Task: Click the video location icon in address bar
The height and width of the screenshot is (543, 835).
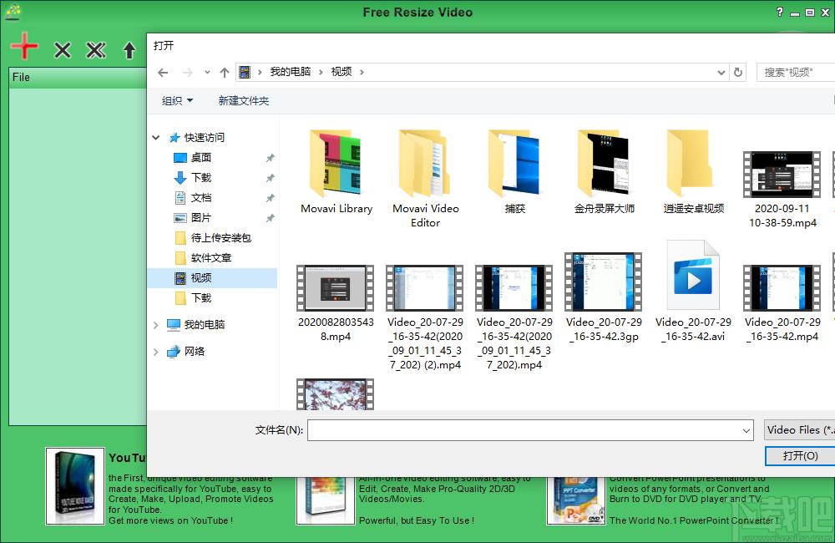Action: pyautogui.click(x=245, y=72)
